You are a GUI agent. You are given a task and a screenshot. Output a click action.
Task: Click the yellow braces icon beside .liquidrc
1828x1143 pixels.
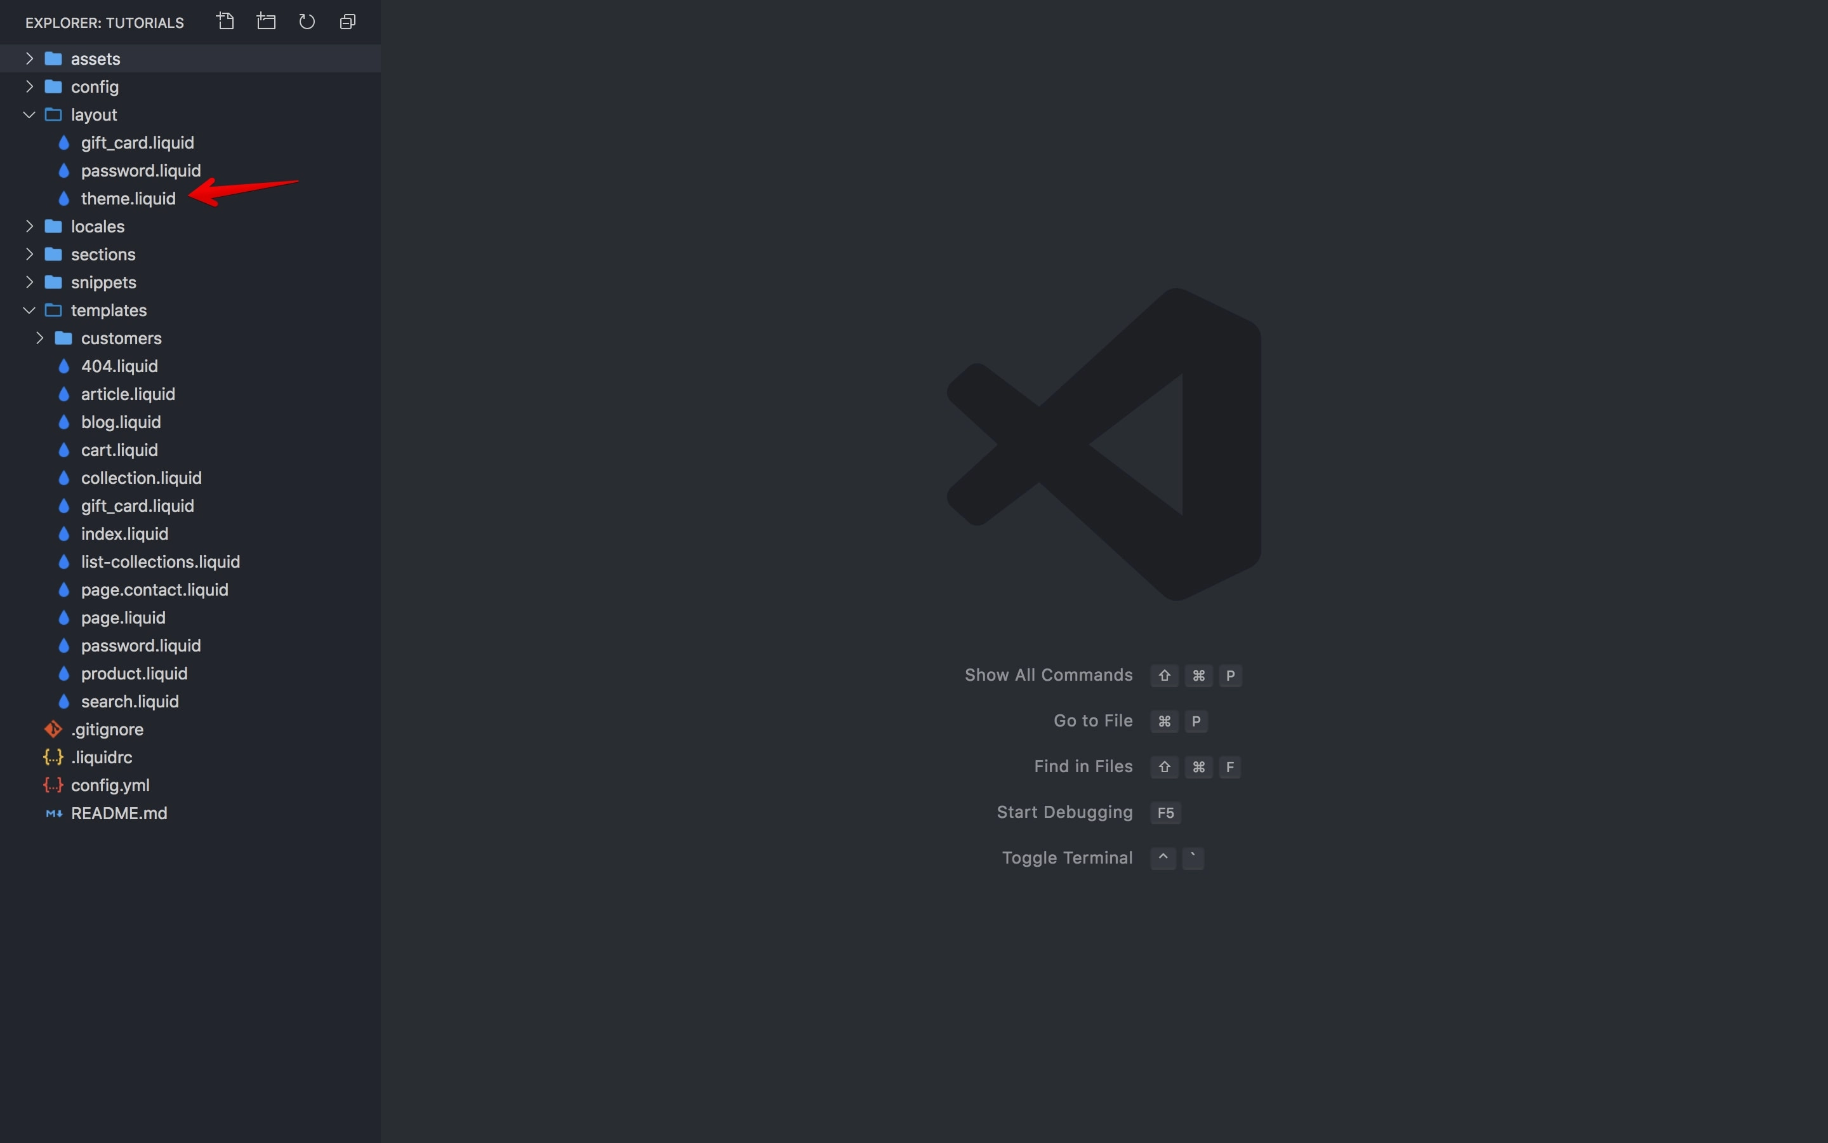coord(53,757)
